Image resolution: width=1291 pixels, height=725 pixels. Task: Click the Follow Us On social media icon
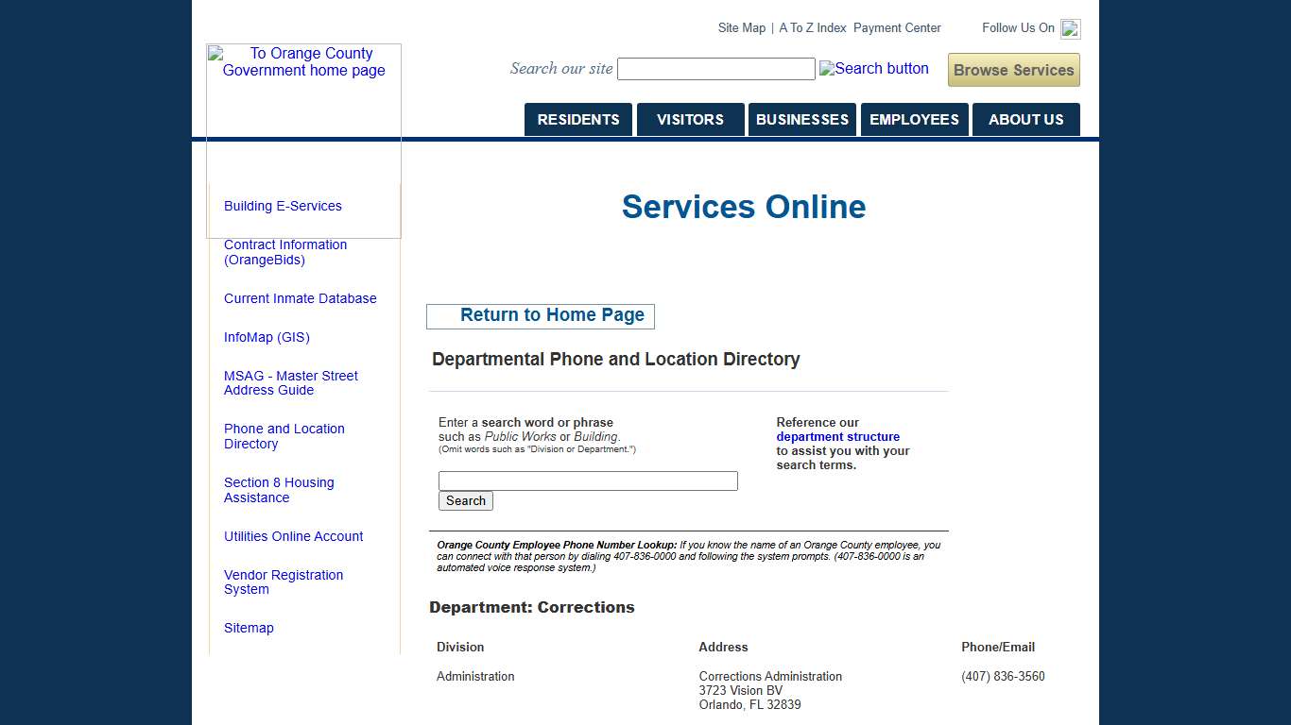click(x=1070, y=28)
